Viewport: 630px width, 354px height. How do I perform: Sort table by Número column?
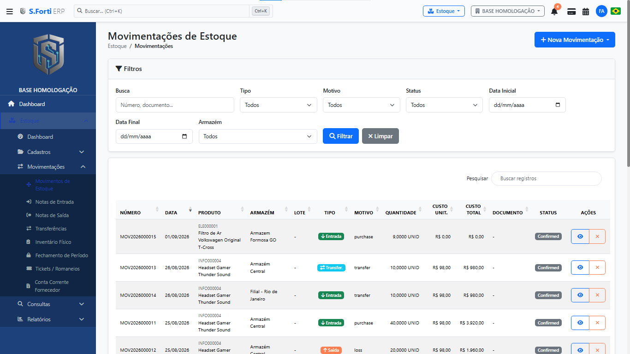tap(138, 210)
